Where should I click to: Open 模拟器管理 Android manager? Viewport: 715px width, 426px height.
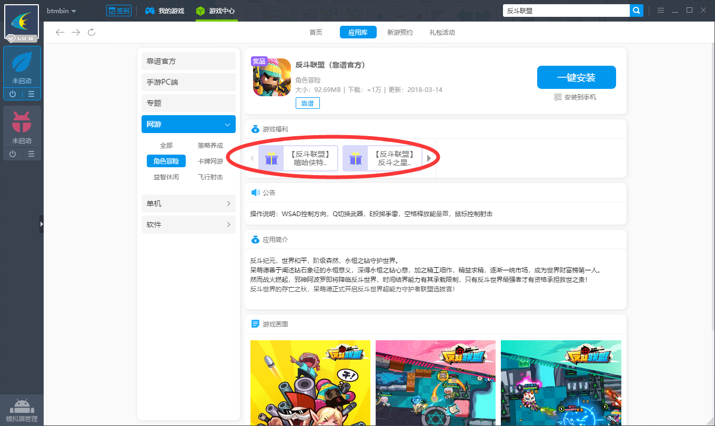point(22,410)
